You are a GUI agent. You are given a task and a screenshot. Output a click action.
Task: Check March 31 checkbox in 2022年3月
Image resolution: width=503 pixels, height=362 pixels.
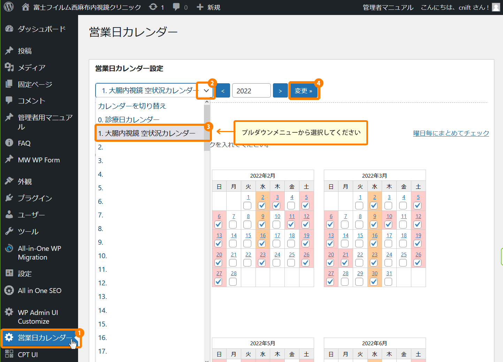coord(389,282)
